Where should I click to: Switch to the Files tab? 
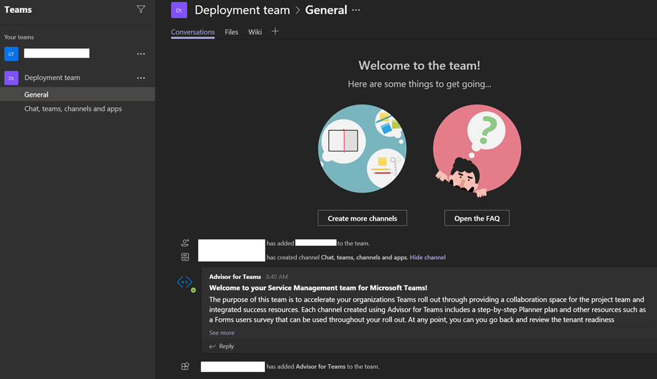point(231,32)
